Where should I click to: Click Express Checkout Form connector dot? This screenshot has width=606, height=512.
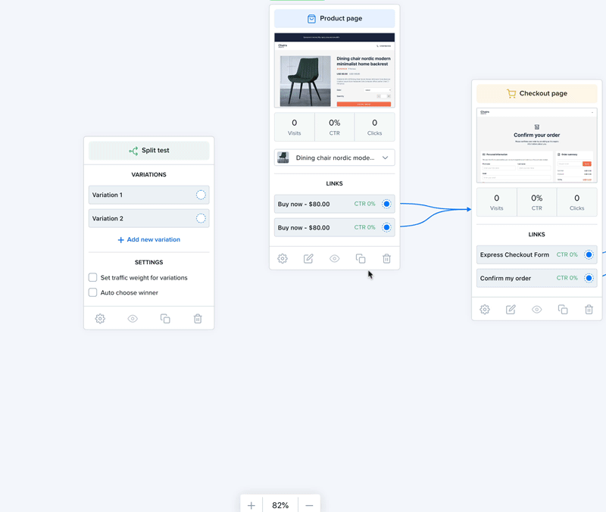(589, 254)
